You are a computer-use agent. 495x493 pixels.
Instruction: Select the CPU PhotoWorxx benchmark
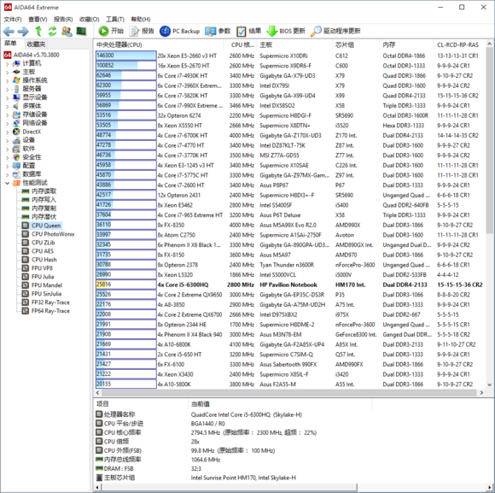53,234
